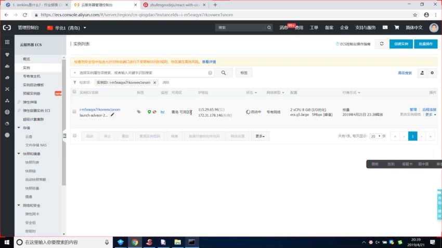Open region selector 华北1 (青岛)

67,28
